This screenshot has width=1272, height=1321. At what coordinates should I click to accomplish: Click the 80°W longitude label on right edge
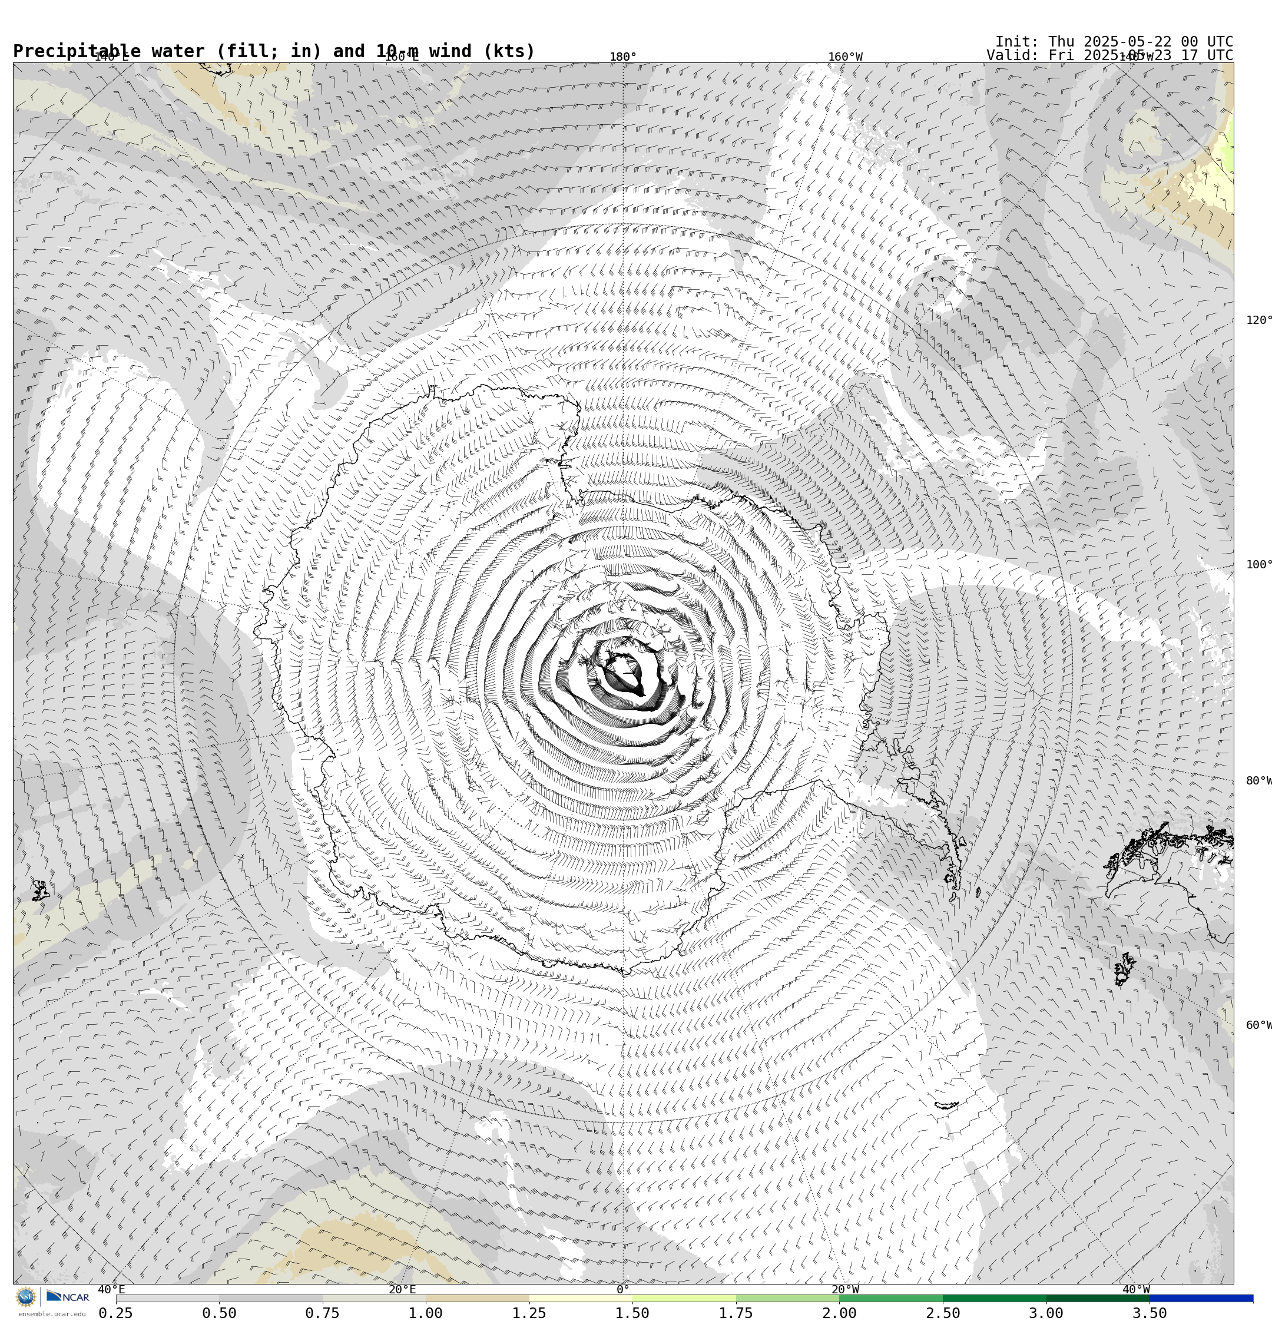click(1258, 780)
